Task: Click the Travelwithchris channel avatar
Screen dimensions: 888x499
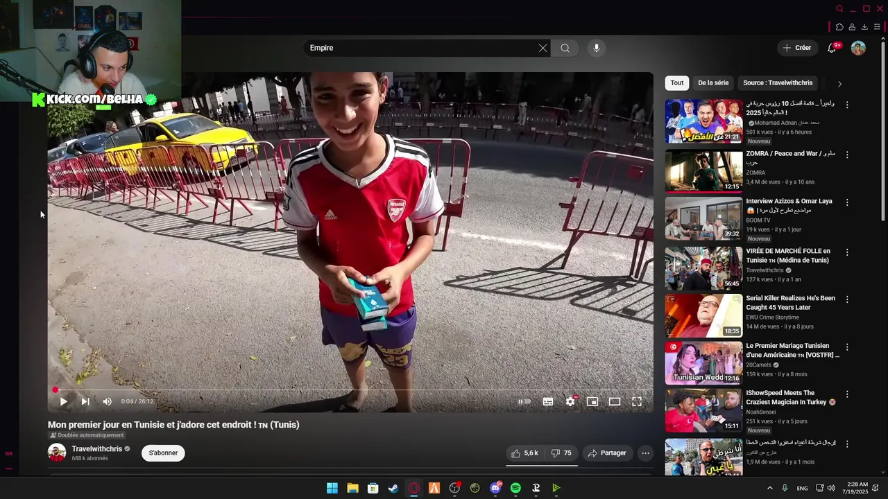Action: click(x=57, y=453)
